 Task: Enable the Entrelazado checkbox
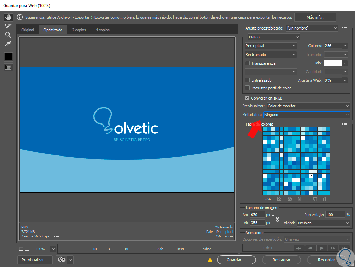coord(247,80)
